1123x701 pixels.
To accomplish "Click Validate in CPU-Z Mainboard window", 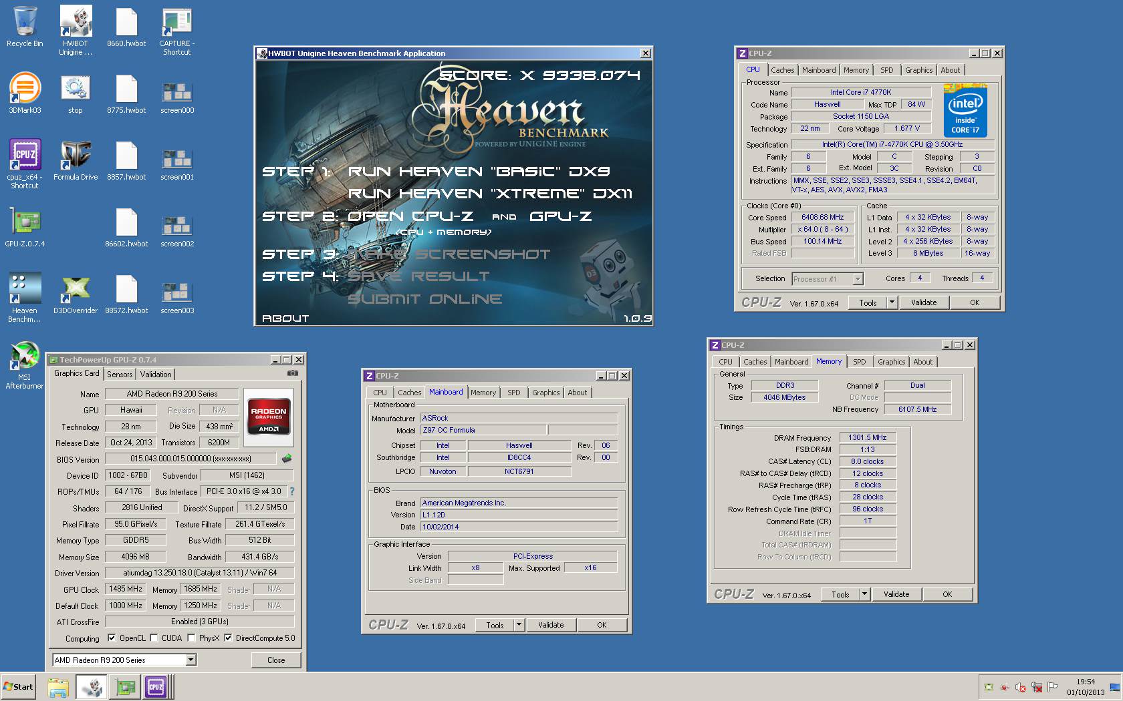I will pos(551,625).
